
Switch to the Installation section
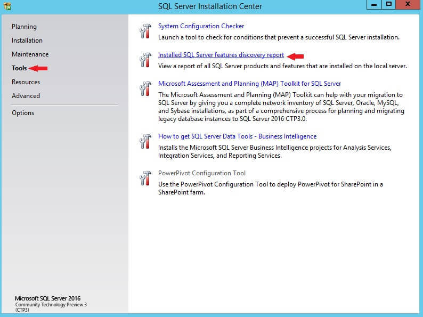[27, 40]
